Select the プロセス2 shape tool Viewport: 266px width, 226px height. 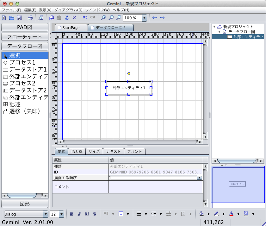point(25,83)
